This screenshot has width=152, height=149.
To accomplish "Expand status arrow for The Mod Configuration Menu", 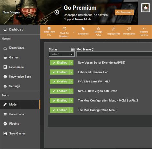I will (72, 110).
